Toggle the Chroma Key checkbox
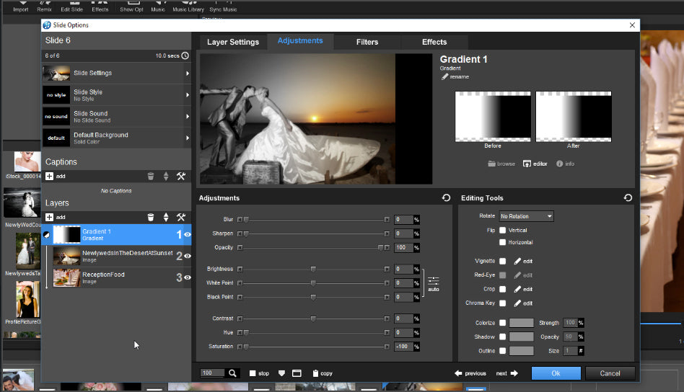The image size is (684, 392). coord(502,303)
